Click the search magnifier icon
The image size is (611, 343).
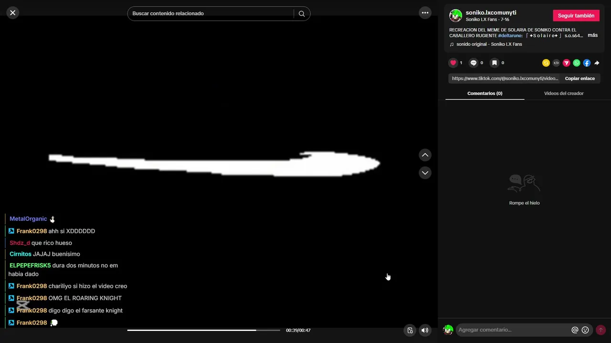[302, 14]
